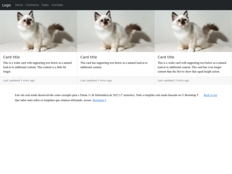
Task: Select the Gato menu item
Action: [x=45, y=5]
